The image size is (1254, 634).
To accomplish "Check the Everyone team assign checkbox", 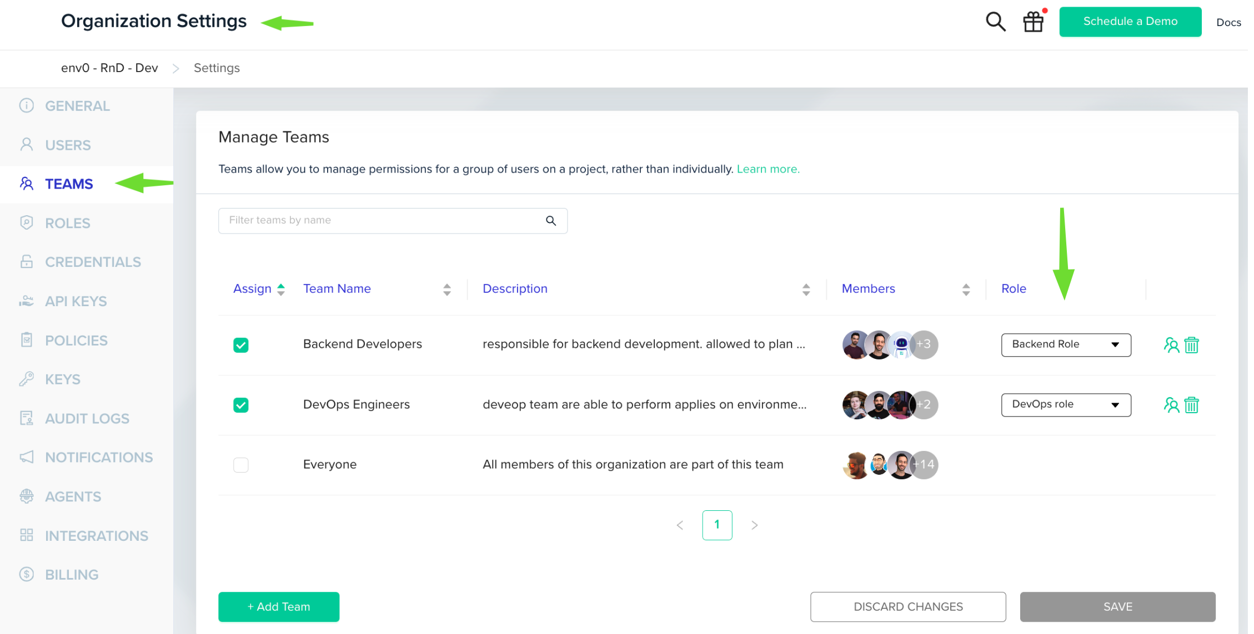I will point(241,465).
